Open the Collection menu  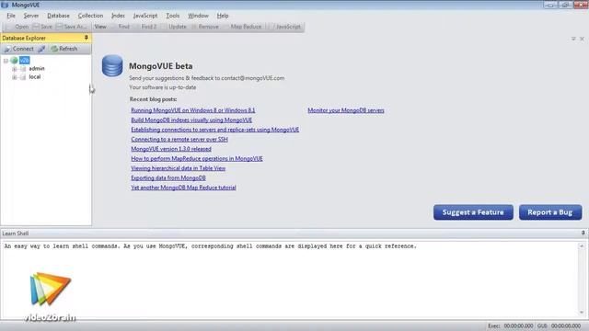click(90, 16)
